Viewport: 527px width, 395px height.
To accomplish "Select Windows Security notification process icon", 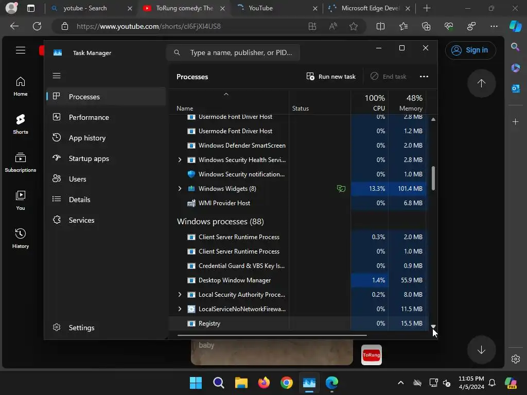I will coord(191,174).
